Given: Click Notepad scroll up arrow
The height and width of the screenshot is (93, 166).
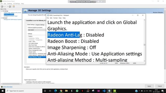Looking at the screenshot, I should (x=144, y=20).
